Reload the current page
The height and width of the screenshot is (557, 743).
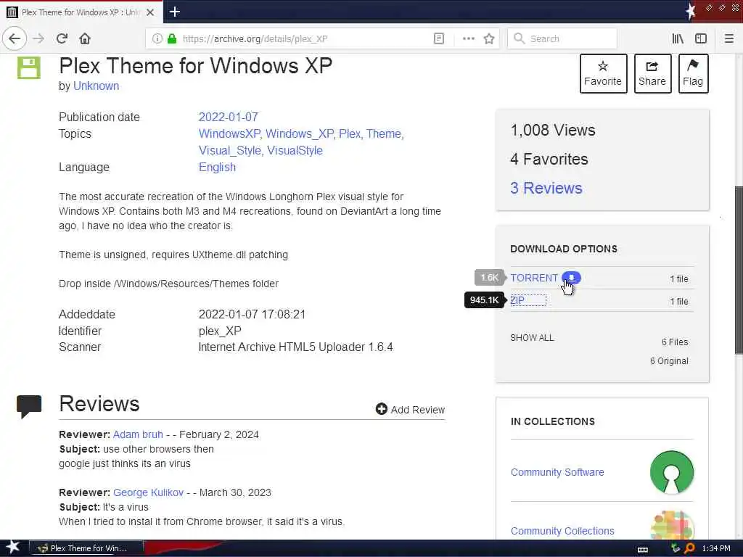click(62, 38)
